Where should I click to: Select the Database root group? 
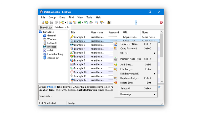tap(48, 32)
